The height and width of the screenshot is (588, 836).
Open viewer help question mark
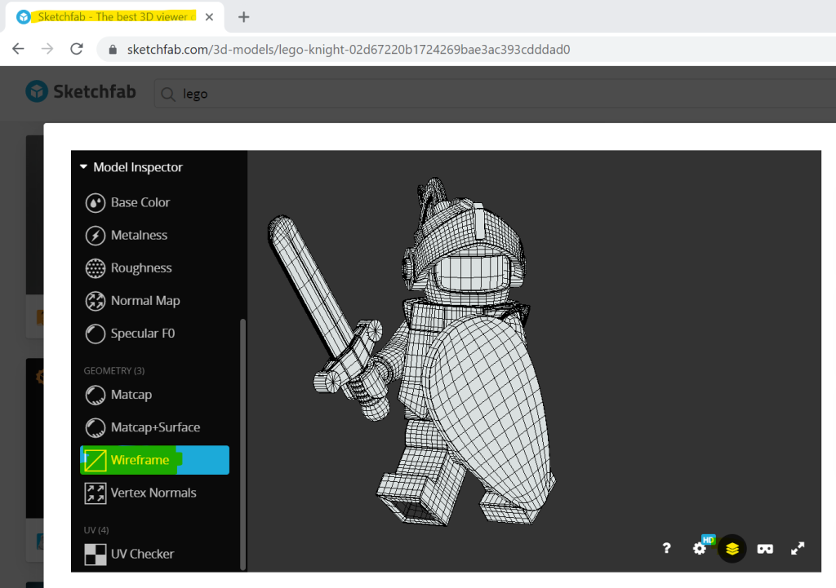pyautogui.click(x=666, y=548)
